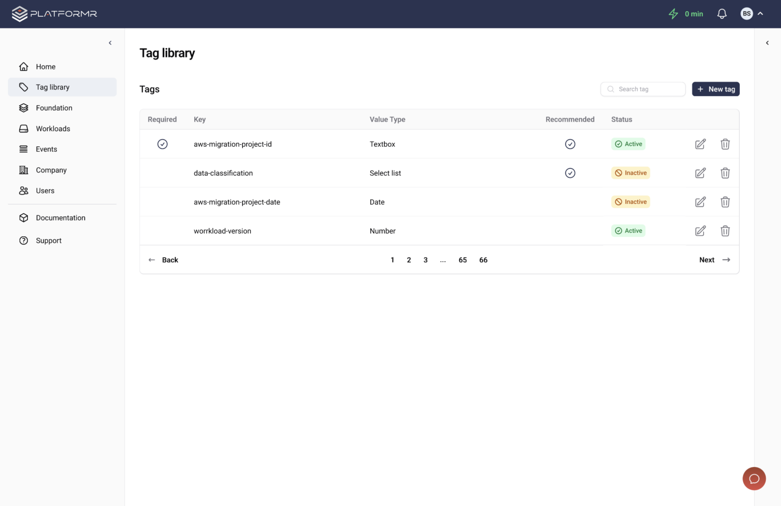Click into the Search tag field
Screen dimensions: 781x506
tap(643, 89)
